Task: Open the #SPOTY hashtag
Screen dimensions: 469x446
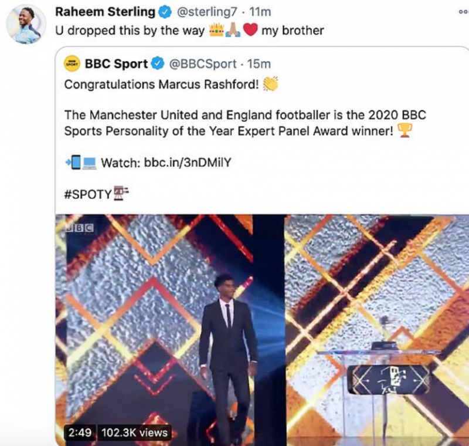Action: click(87, 195)
